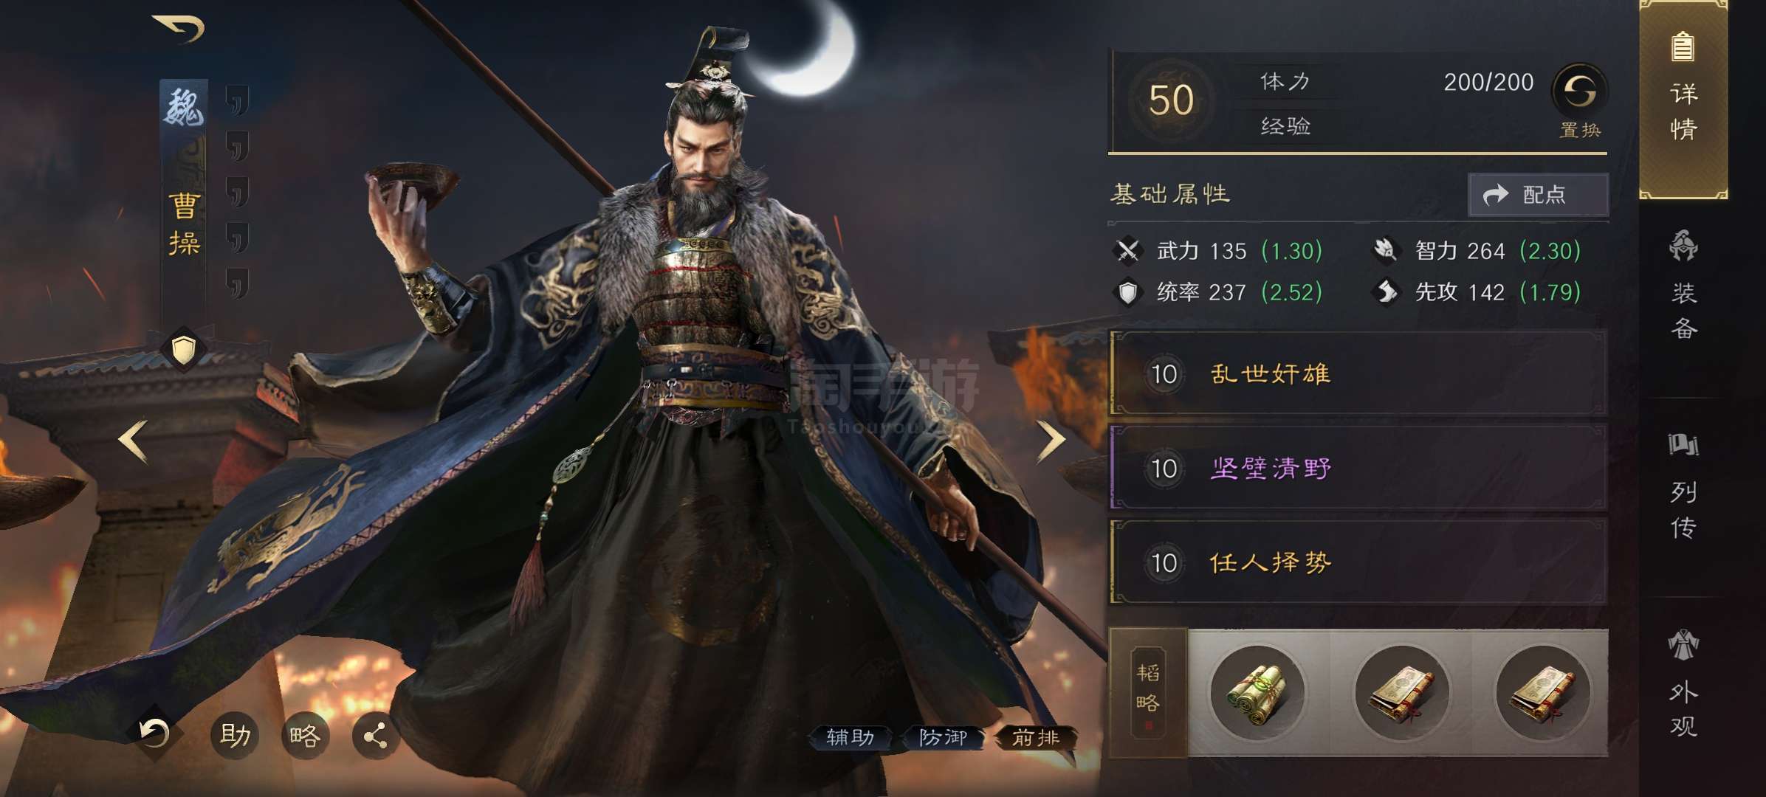Click the 助 round icon
Screen dimensions: 1766x797
pos(235,735)
